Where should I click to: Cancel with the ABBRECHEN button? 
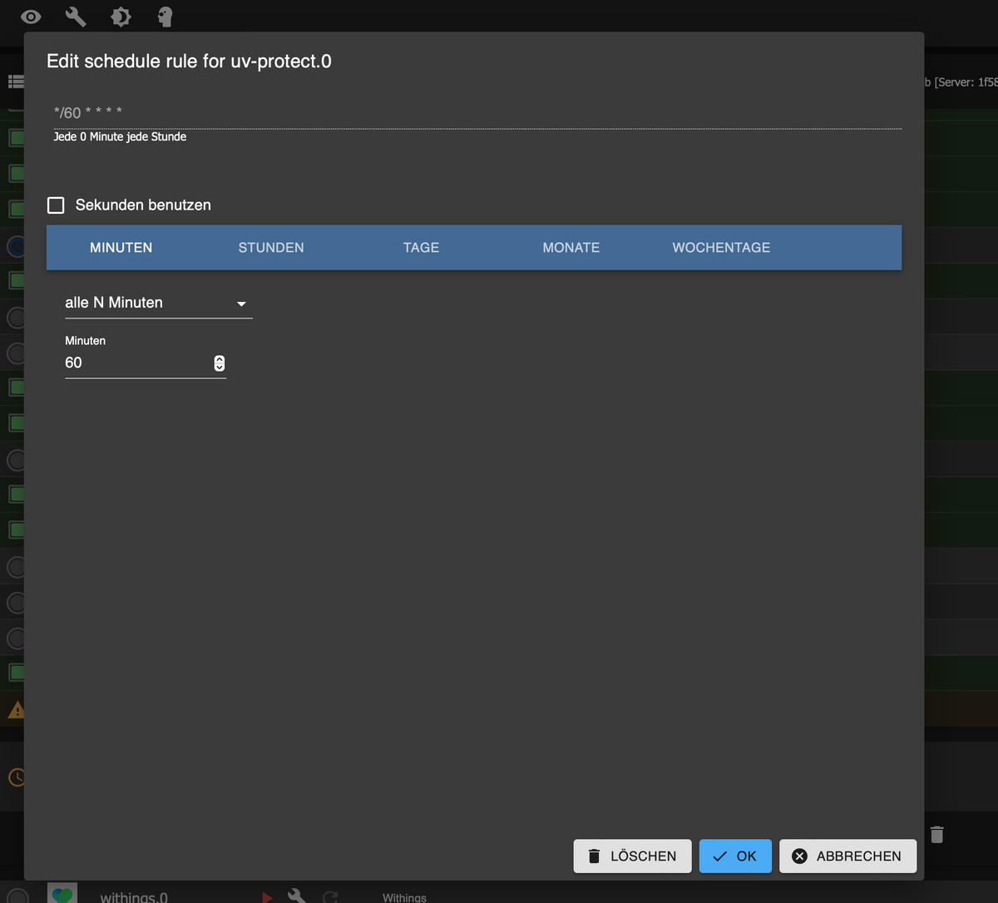pyautogui.click(x=847, y=856)
